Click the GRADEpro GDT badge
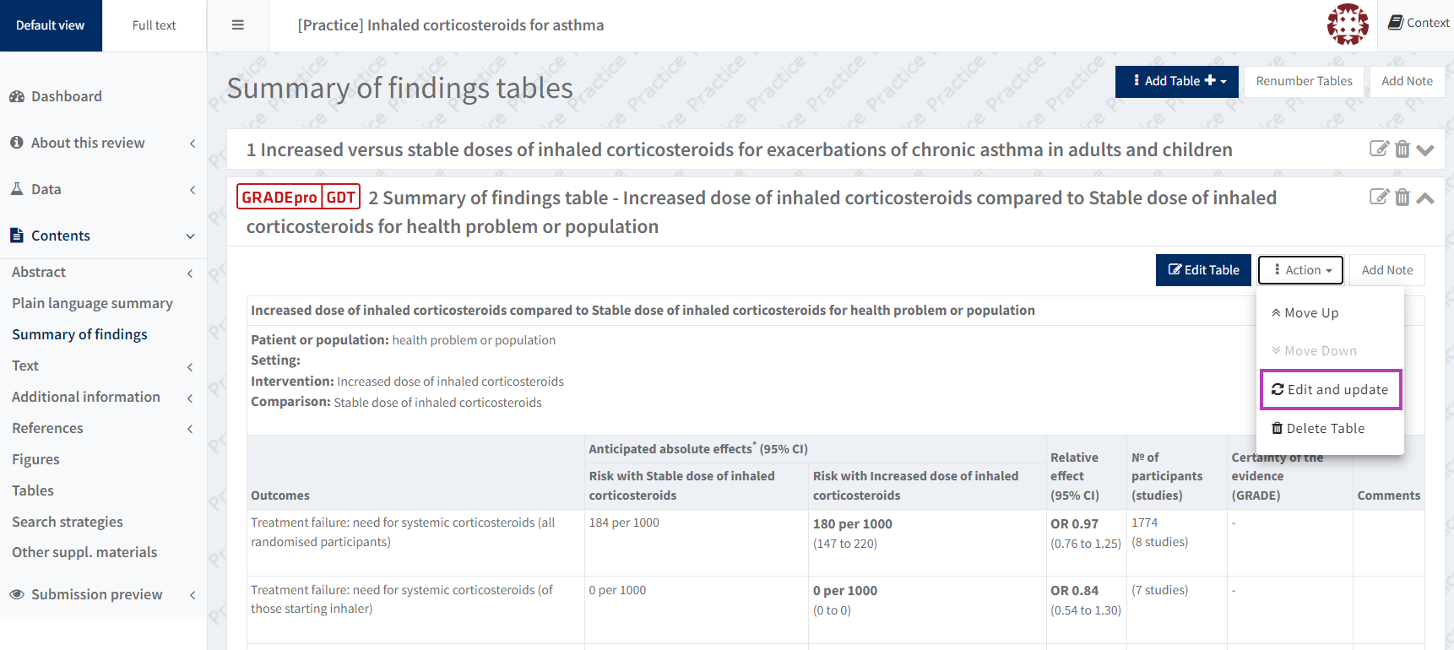Viewport: 1454px width, 650px height. tap(298, 198)
